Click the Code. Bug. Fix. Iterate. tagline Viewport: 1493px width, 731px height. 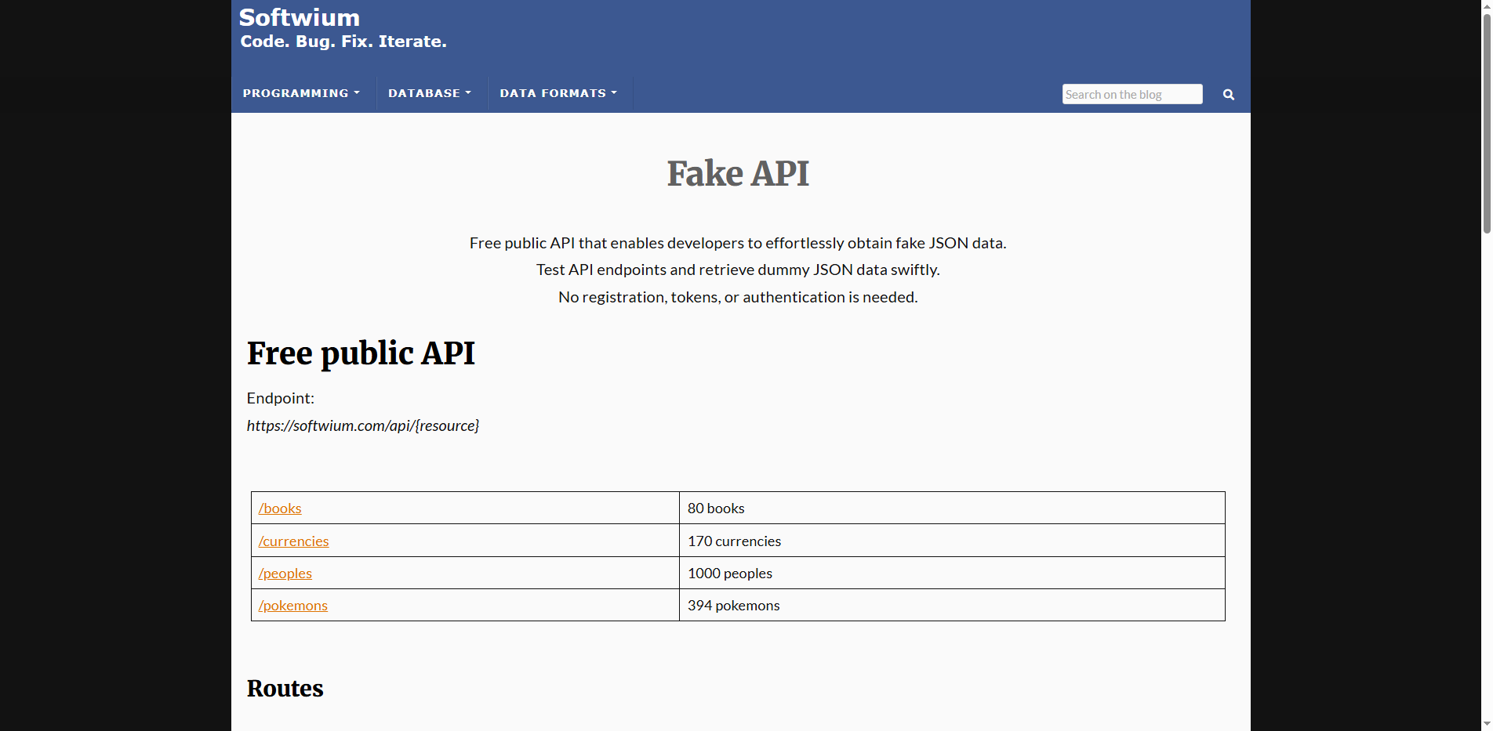tap(343, 42)
